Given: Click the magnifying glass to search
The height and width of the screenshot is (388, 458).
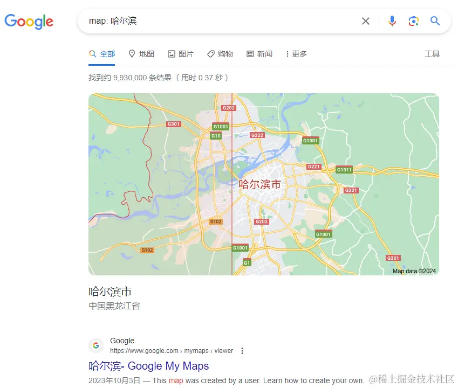Looking at the screenshot, I should coord(435,21).
